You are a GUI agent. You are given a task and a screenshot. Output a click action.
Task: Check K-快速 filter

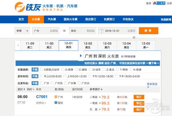(x=131, y=69)
